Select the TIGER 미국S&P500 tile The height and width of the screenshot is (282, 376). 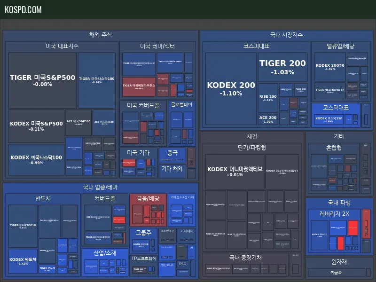point(42,80)
